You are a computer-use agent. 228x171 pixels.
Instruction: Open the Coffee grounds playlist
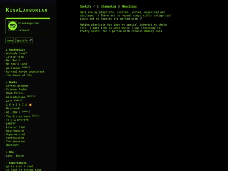tap(17, 86)
